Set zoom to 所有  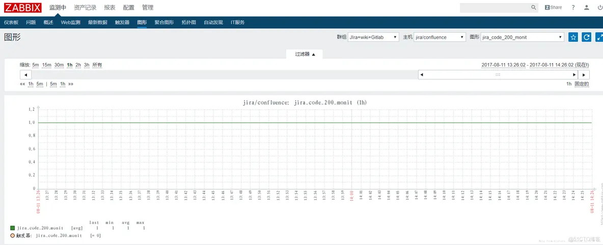point(97,65)
